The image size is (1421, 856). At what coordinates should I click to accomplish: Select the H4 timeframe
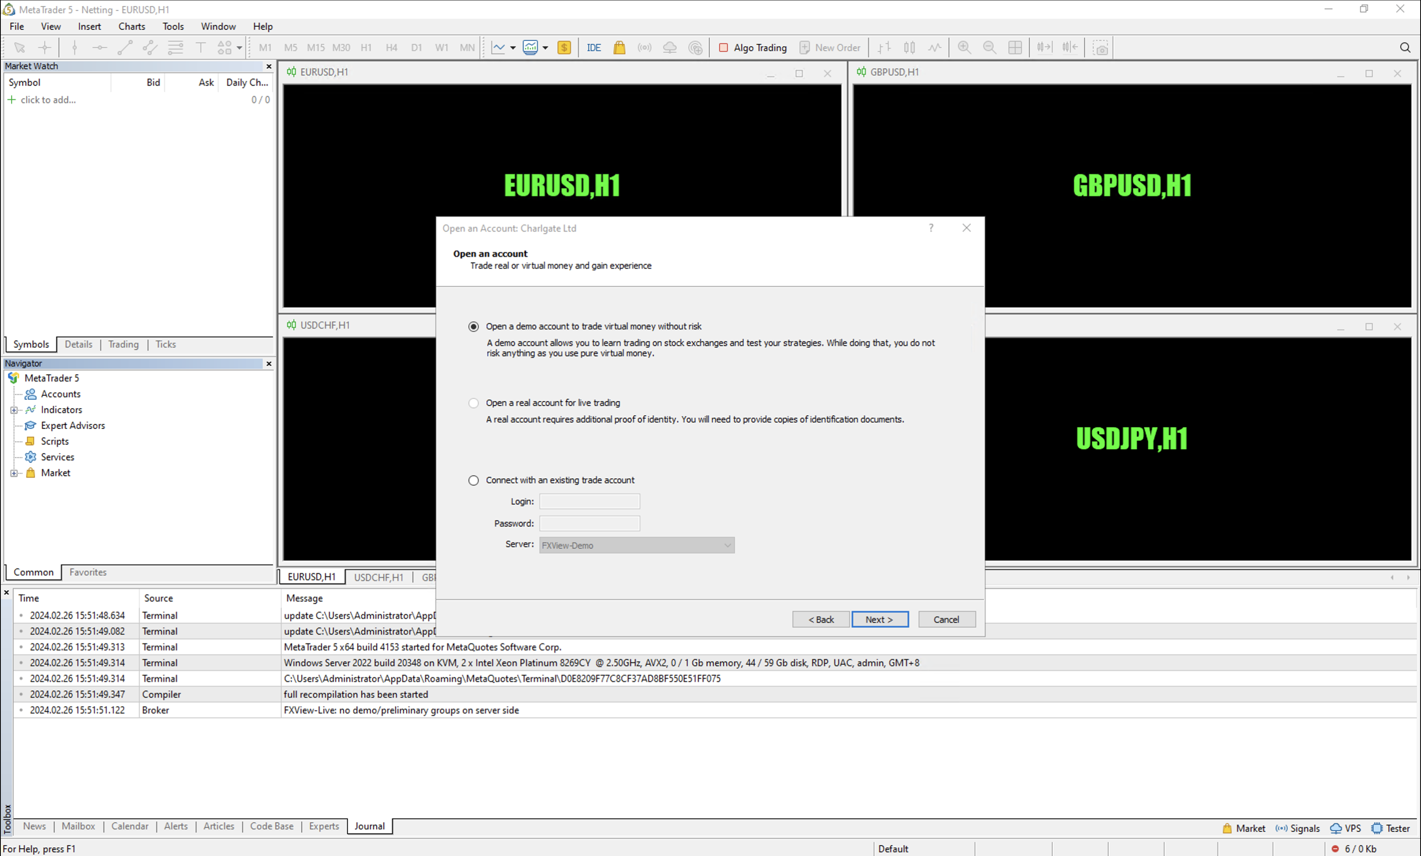pos(392,47)
